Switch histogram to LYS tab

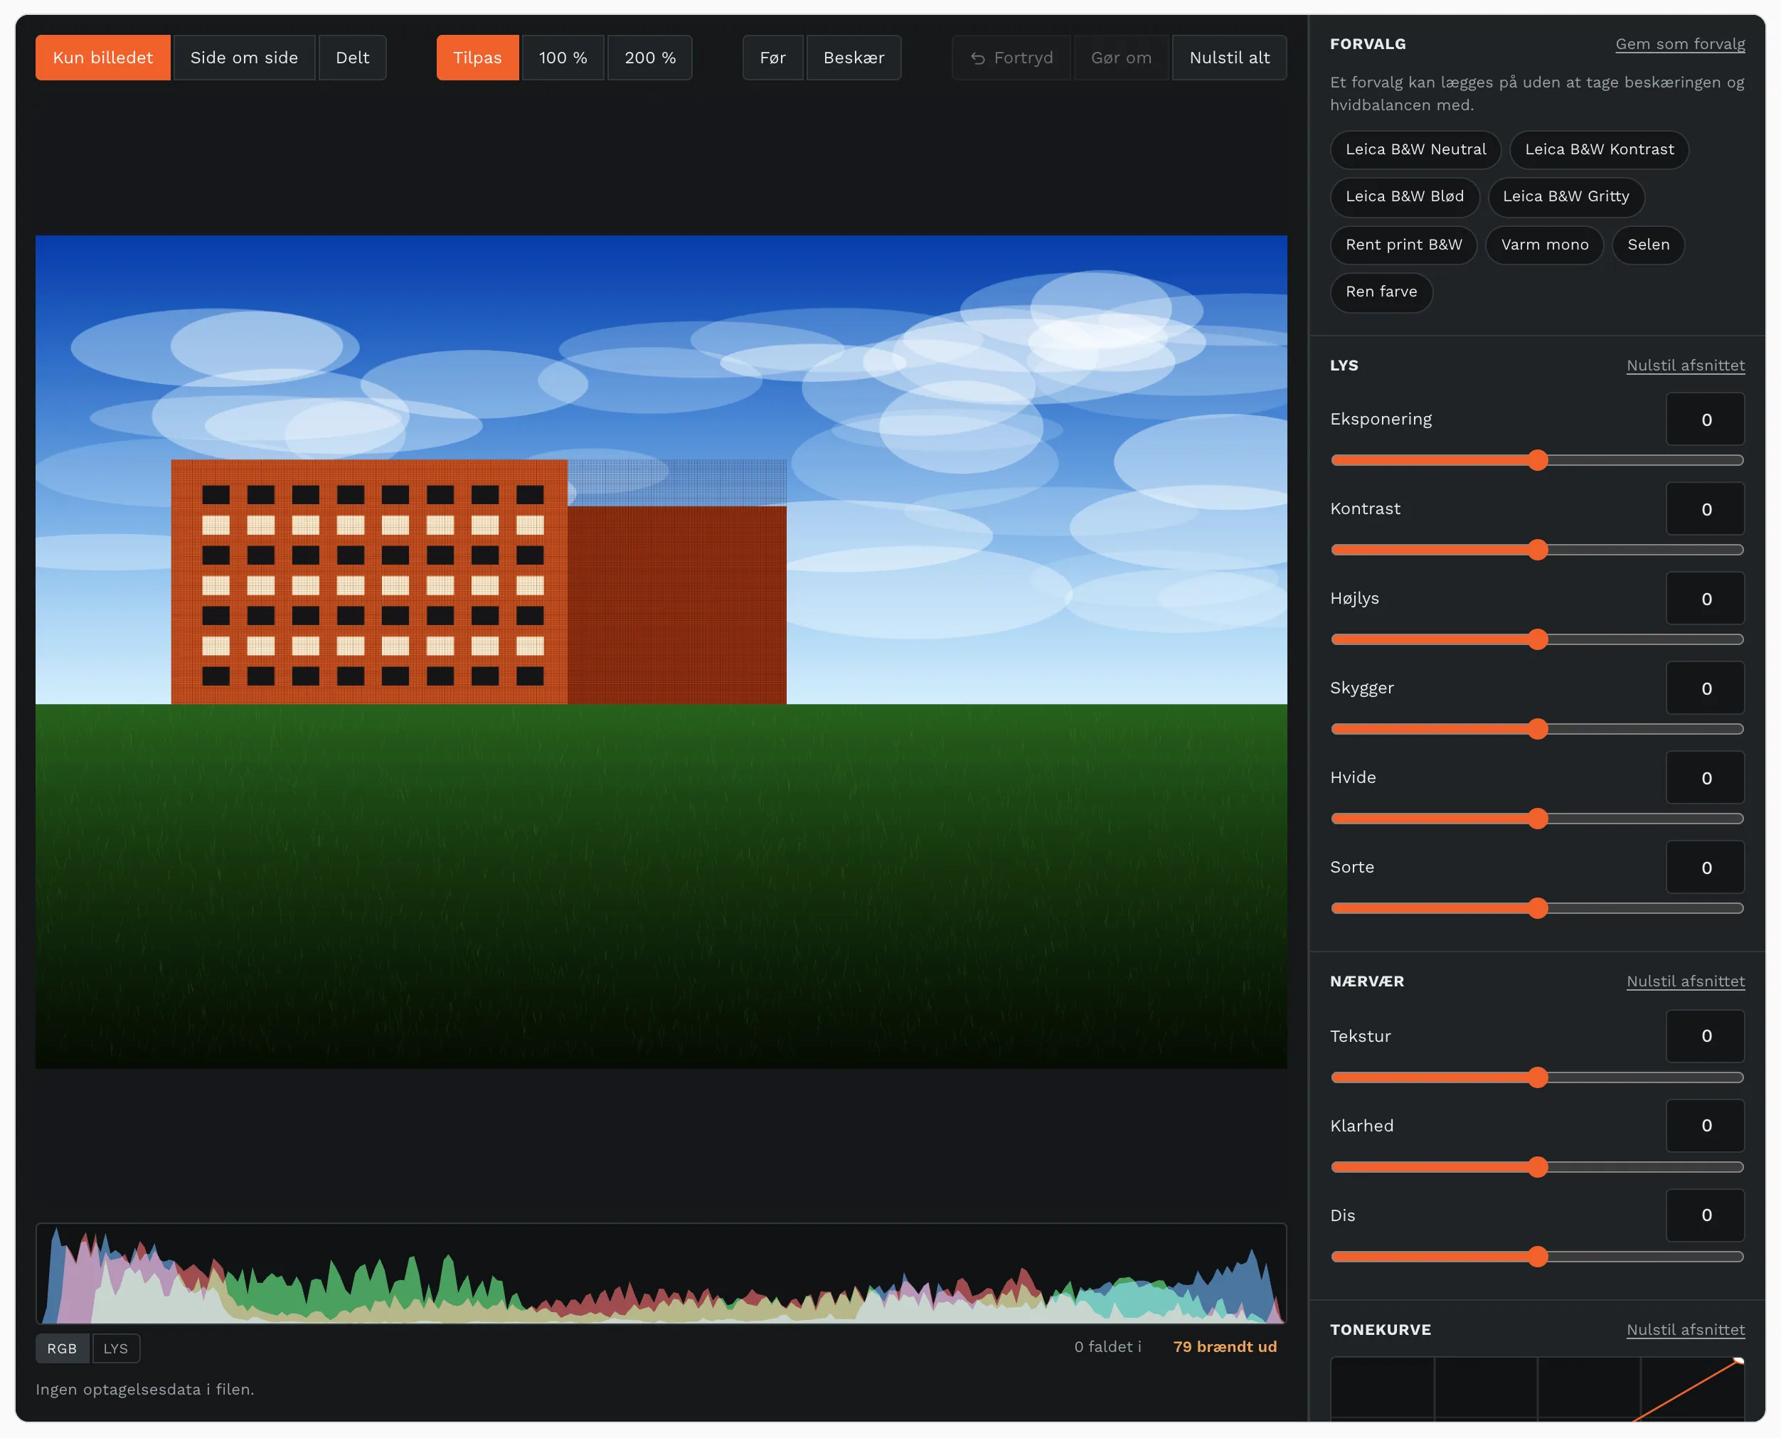115,1348
